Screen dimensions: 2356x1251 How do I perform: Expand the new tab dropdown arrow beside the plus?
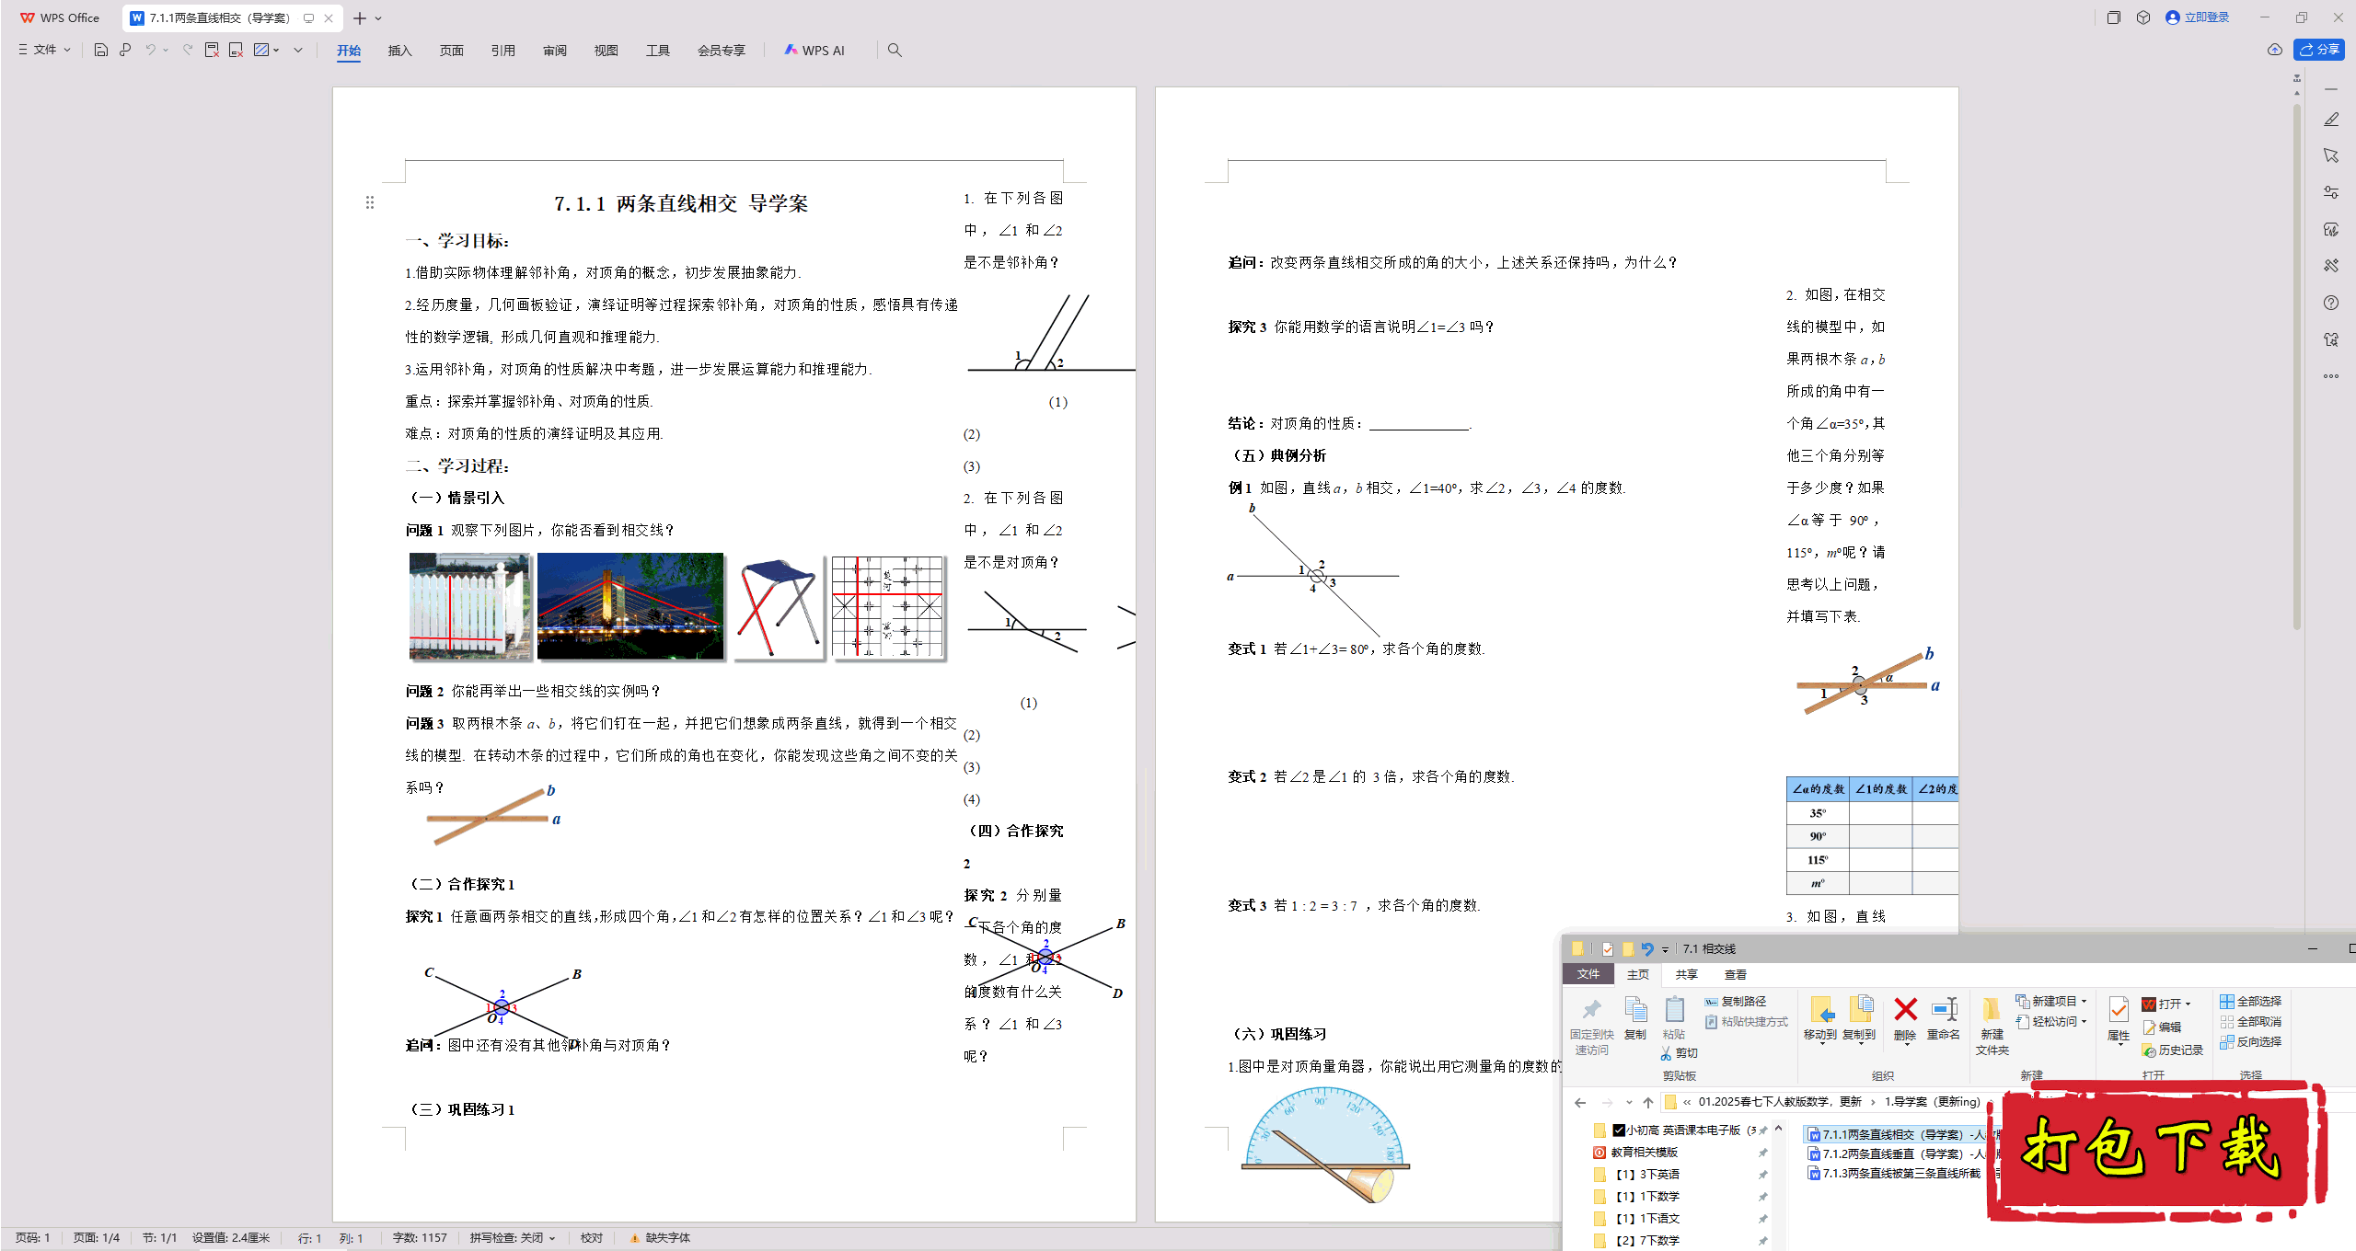click(x=378, y=18)
